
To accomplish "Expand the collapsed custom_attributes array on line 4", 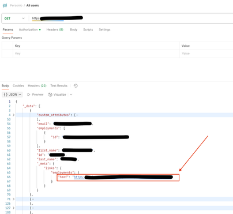I will (x=13, y=115).
